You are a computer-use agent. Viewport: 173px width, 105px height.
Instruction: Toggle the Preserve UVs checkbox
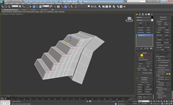click(158, 28)
